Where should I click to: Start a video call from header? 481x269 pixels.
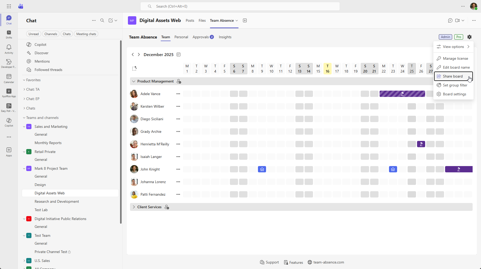pos(457,20)
